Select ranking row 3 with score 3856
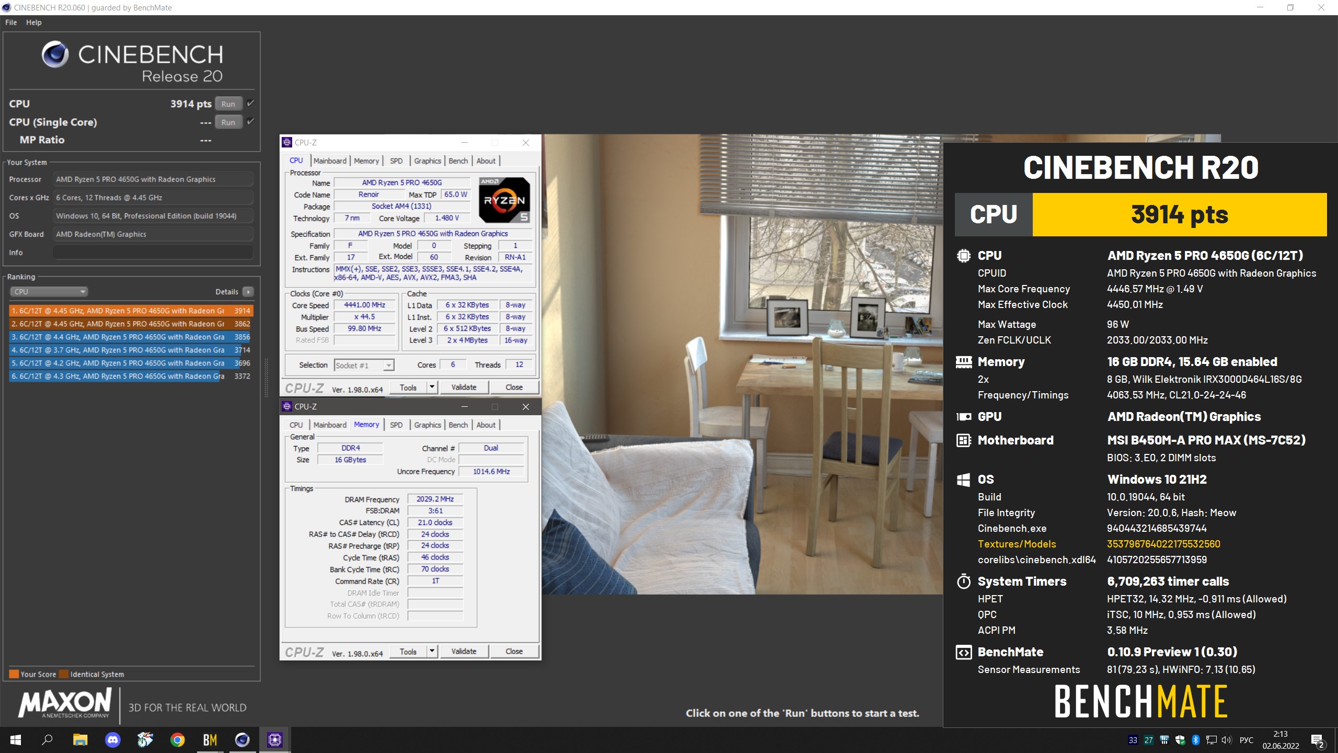Viewport: 1338px width, 753px height. coord(131,337)
